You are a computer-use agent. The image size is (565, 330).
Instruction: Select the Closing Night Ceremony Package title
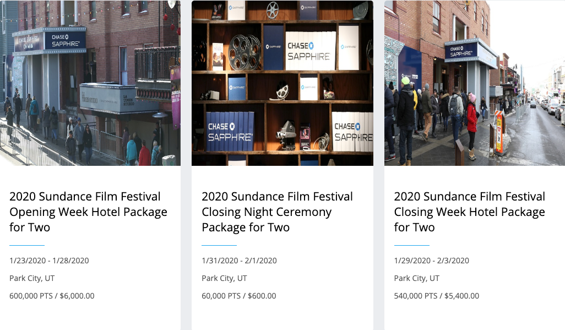tap(277, 212)
